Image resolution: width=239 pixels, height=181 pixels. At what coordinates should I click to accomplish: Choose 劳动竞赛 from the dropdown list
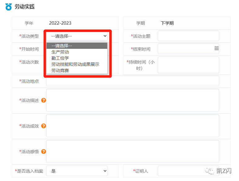(60, 70)
